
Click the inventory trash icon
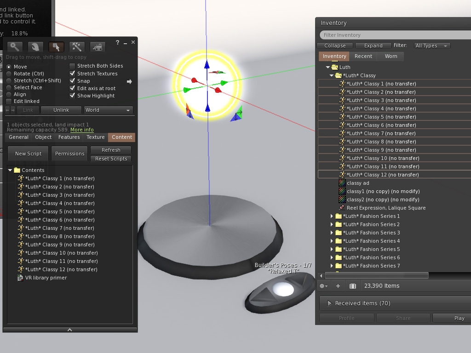pos(353,286)
